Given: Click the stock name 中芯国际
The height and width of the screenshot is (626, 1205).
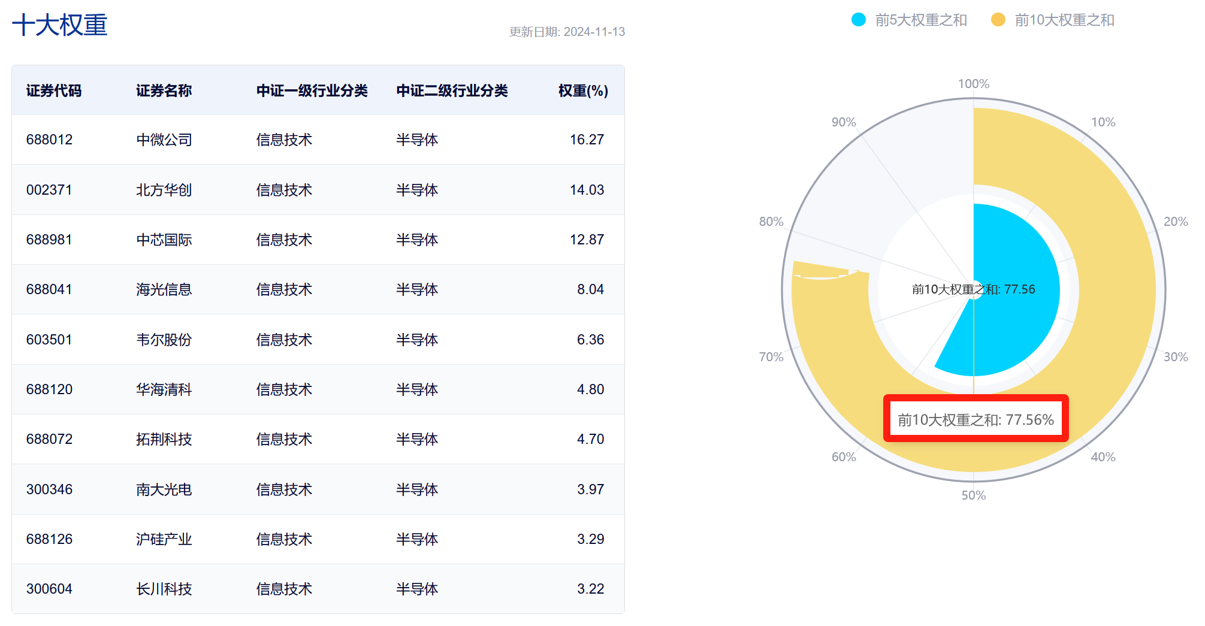Looking at the screenshot, I should click(164, 240).
